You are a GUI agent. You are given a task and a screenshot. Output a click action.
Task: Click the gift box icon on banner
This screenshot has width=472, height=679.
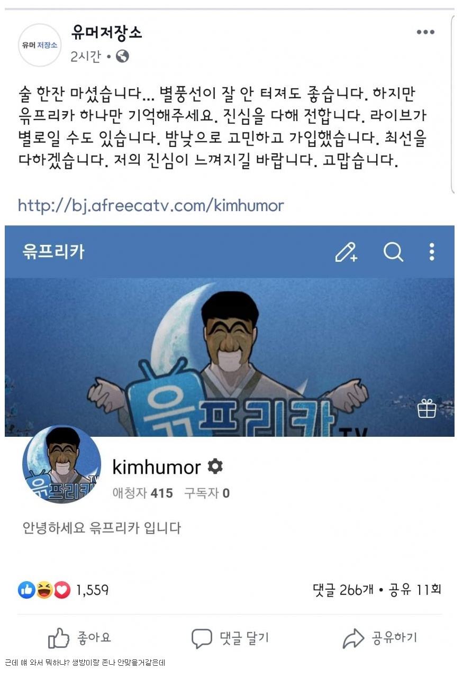click(x=426, y=408)
